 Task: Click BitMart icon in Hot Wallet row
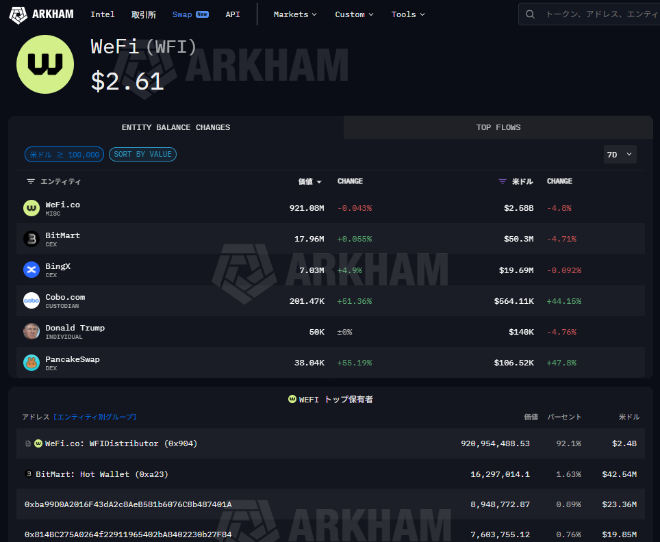(29, 474)
